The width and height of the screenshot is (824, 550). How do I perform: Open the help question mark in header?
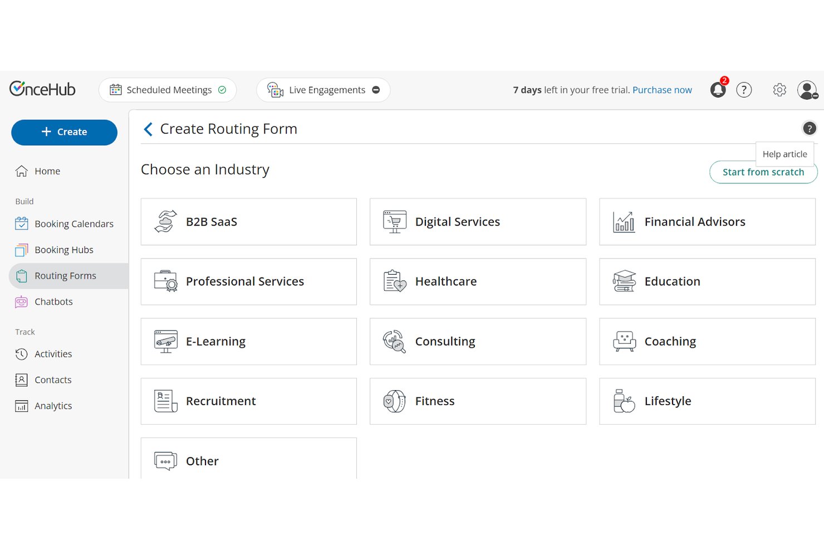pyautogui.click(x=744, y=90)
